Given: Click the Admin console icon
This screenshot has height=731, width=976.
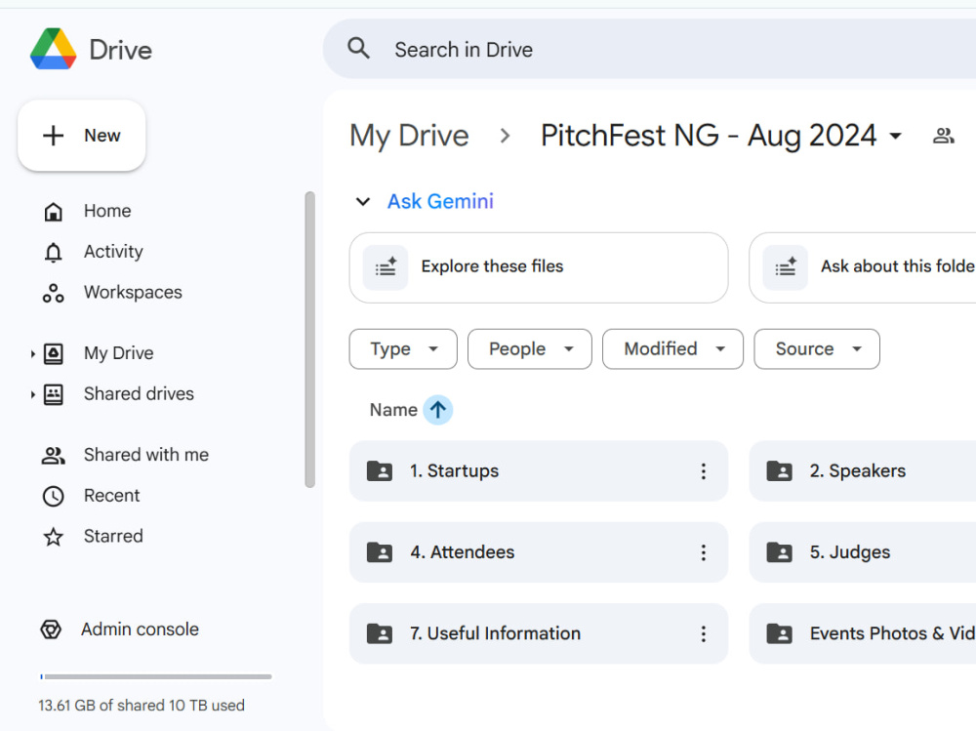Looking at the screenshot, I should tap(51, 629).
